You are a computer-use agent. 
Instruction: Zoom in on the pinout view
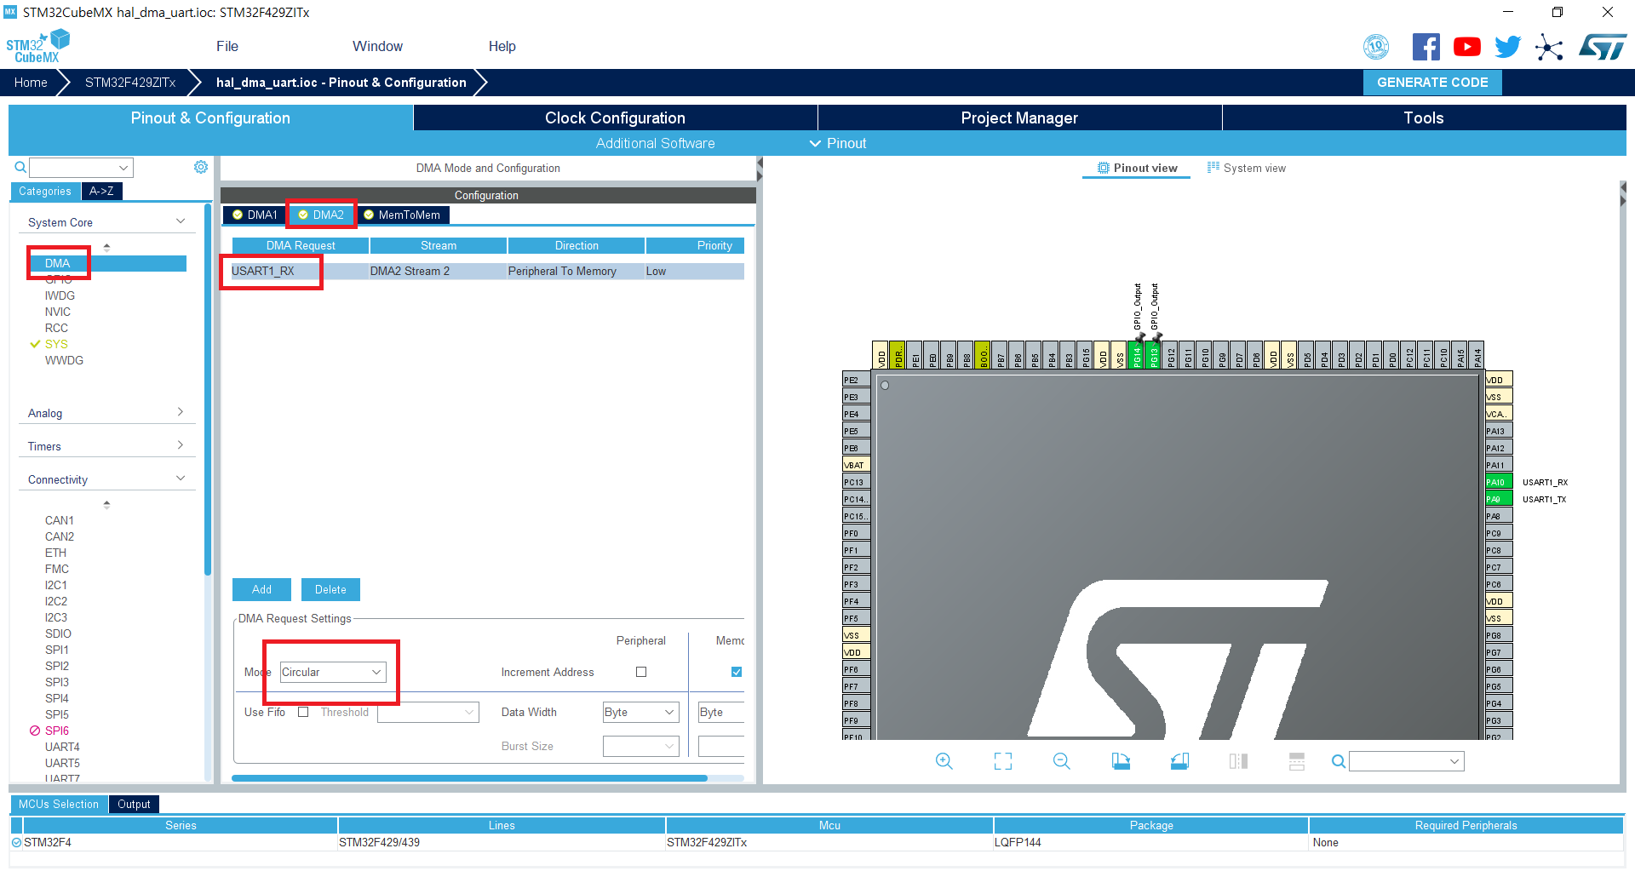944,761
